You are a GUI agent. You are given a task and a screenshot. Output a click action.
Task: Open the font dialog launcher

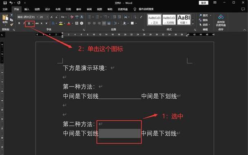pyautogui.click(x=84, y=30)
